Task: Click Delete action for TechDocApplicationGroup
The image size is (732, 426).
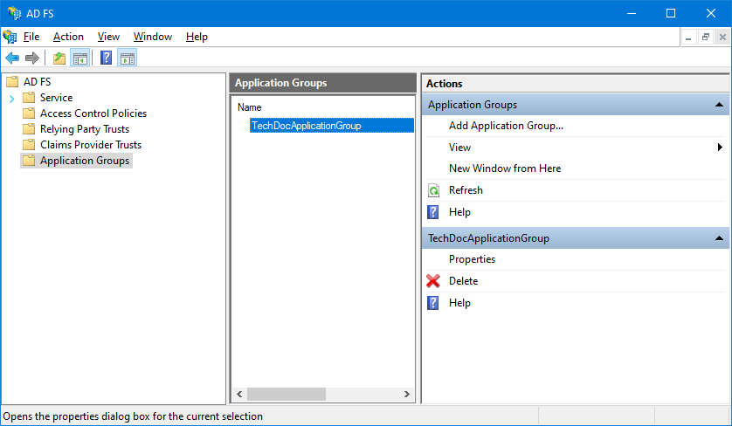Action: tap(463, 281)
